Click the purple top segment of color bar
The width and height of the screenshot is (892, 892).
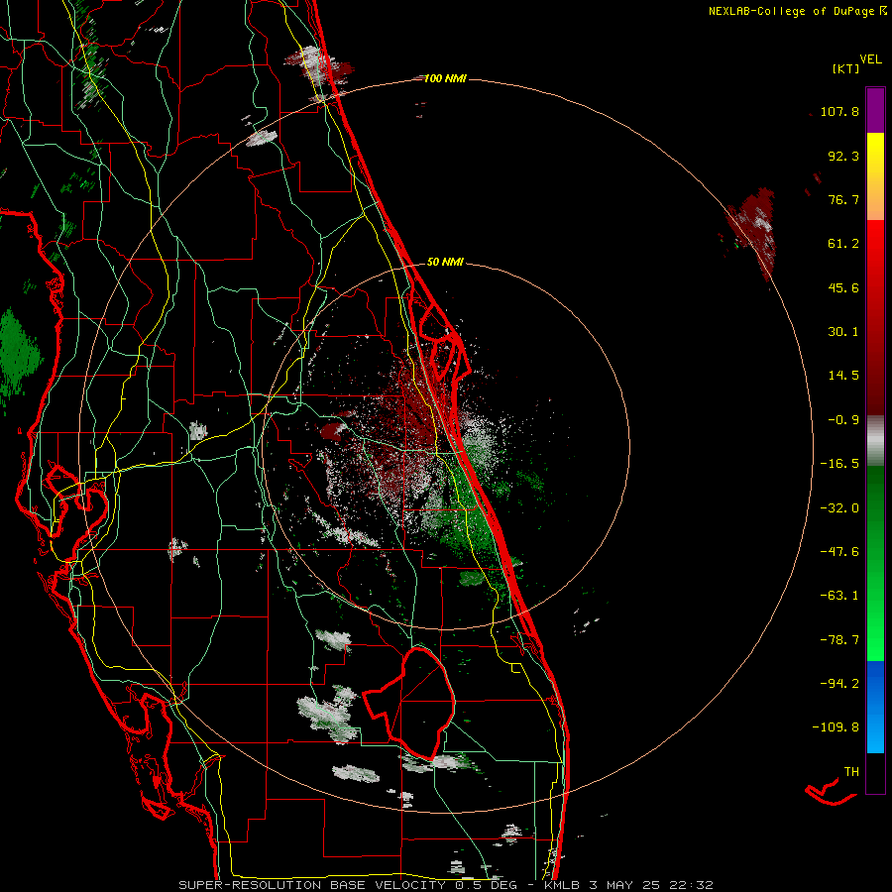click(875, 110)
